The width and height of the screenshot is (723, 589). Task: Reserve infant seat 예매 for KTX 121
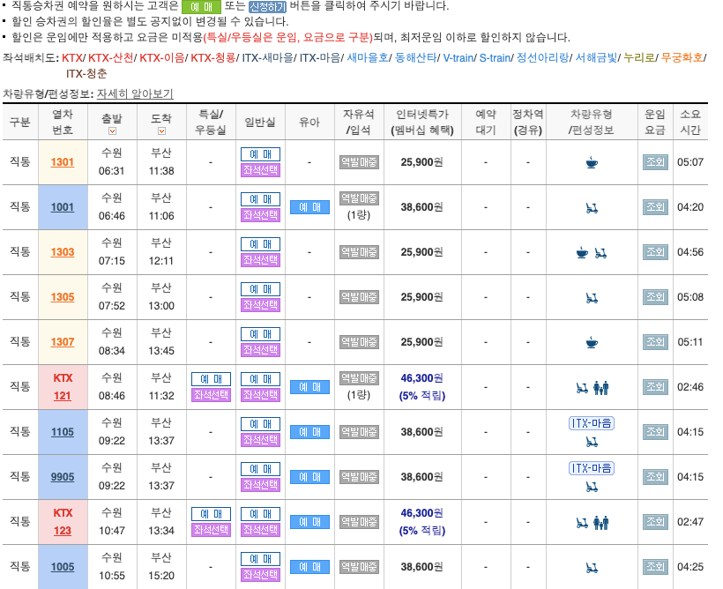[x=309, y=387]
